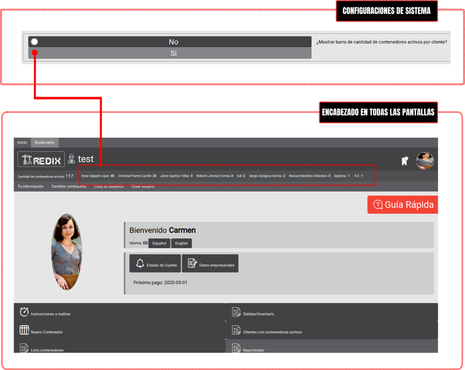Switch to the Bookmarks tab
Screen dimensions: 465x370
point(45,143)
